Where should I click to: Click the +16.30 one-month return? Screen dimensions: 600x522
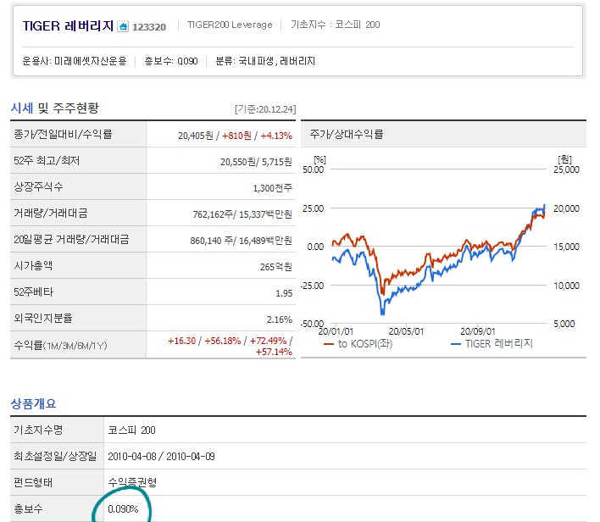pyautogui.click(x=181, y=341)
